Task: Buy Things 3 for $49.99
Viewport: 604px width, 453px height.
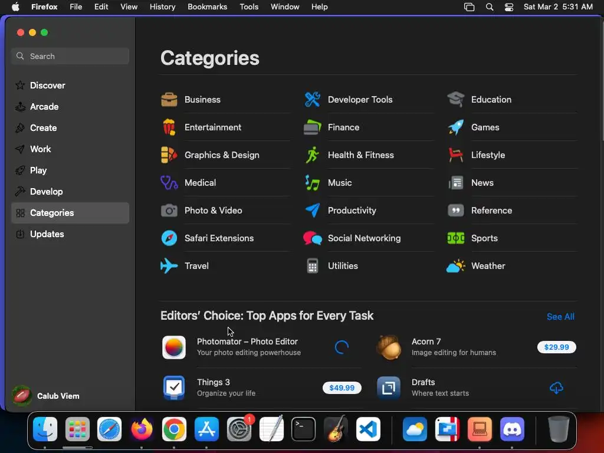Action: (x=342, y=388)
